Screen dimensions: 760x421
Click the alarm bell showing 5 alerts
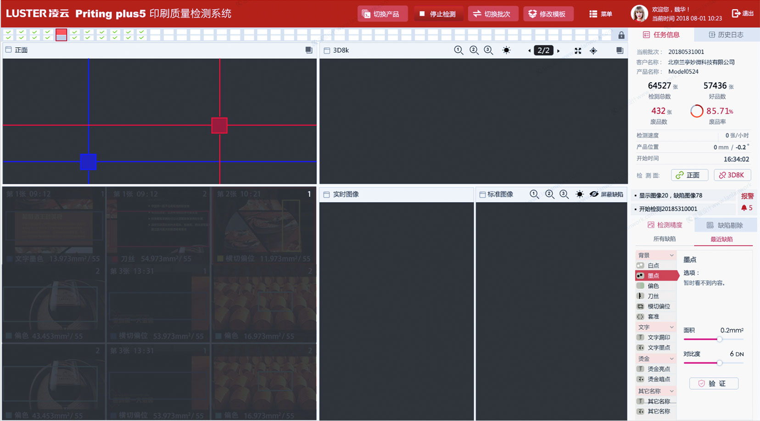click(x=747, y=207)
